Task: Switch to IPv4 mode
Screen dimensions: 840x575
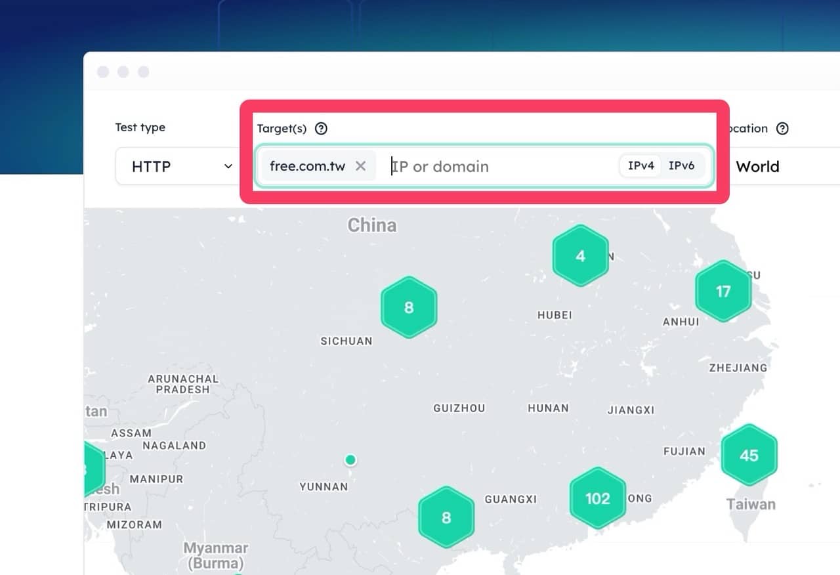Action: click(640, 166)
